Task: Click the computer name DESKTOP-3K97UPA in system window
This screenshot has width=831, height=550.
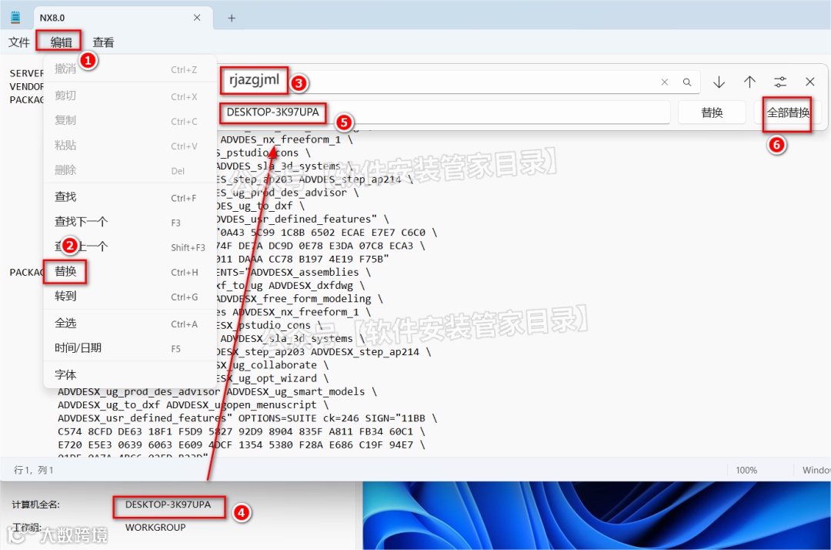Action: tap(168, 505)
